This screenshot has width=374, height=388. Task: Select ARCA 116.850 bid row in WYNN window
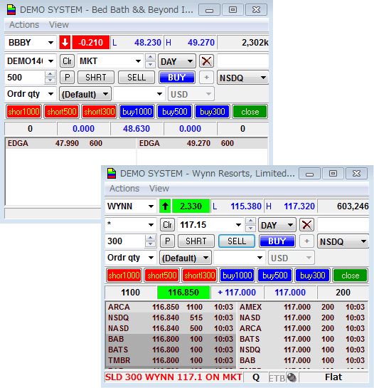click(171, 307)
